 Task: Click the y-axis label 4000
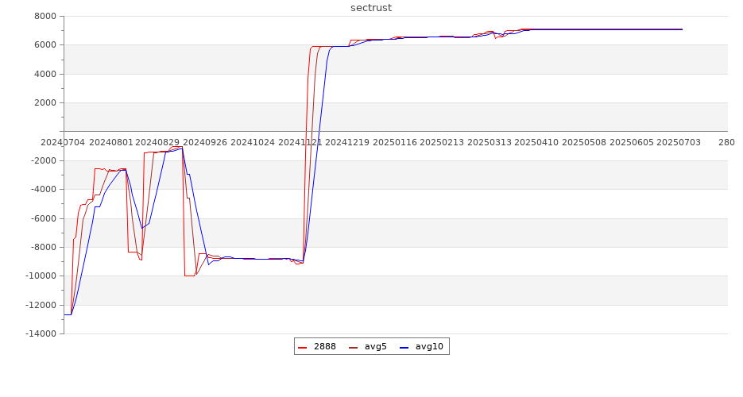pyautogui.click(x=45, y=74)
